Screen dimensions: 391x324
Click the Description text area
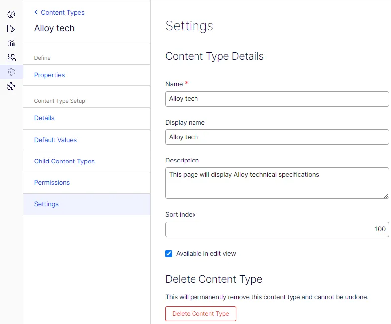(x=277, y=183)
